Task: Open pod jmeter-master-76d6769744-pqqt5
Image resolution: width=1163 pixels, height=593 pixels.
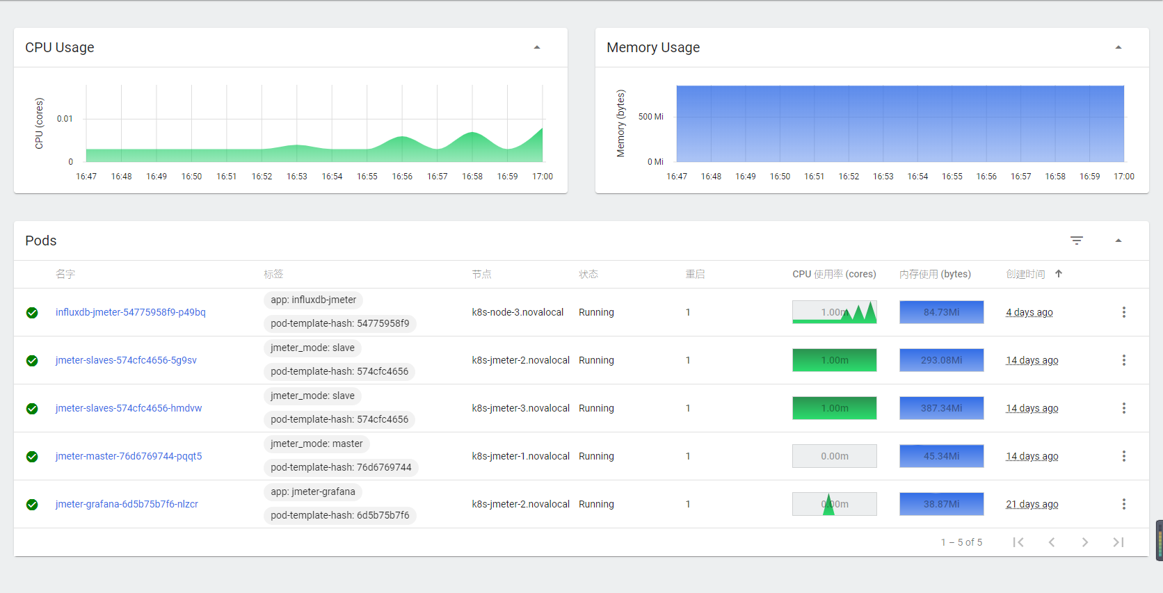Action: 129,456
